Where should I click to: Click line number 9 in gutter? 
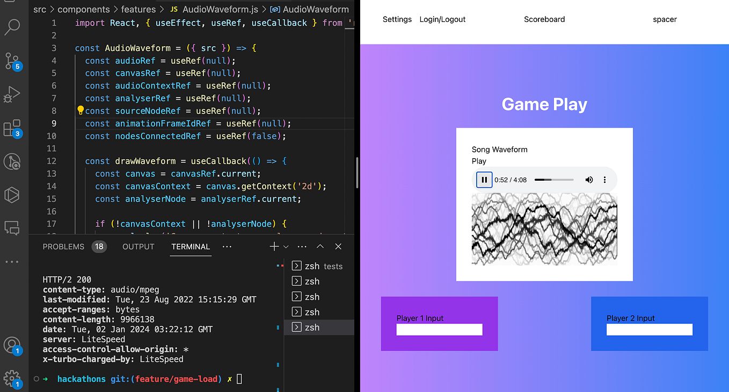click(x=54, y=123)
